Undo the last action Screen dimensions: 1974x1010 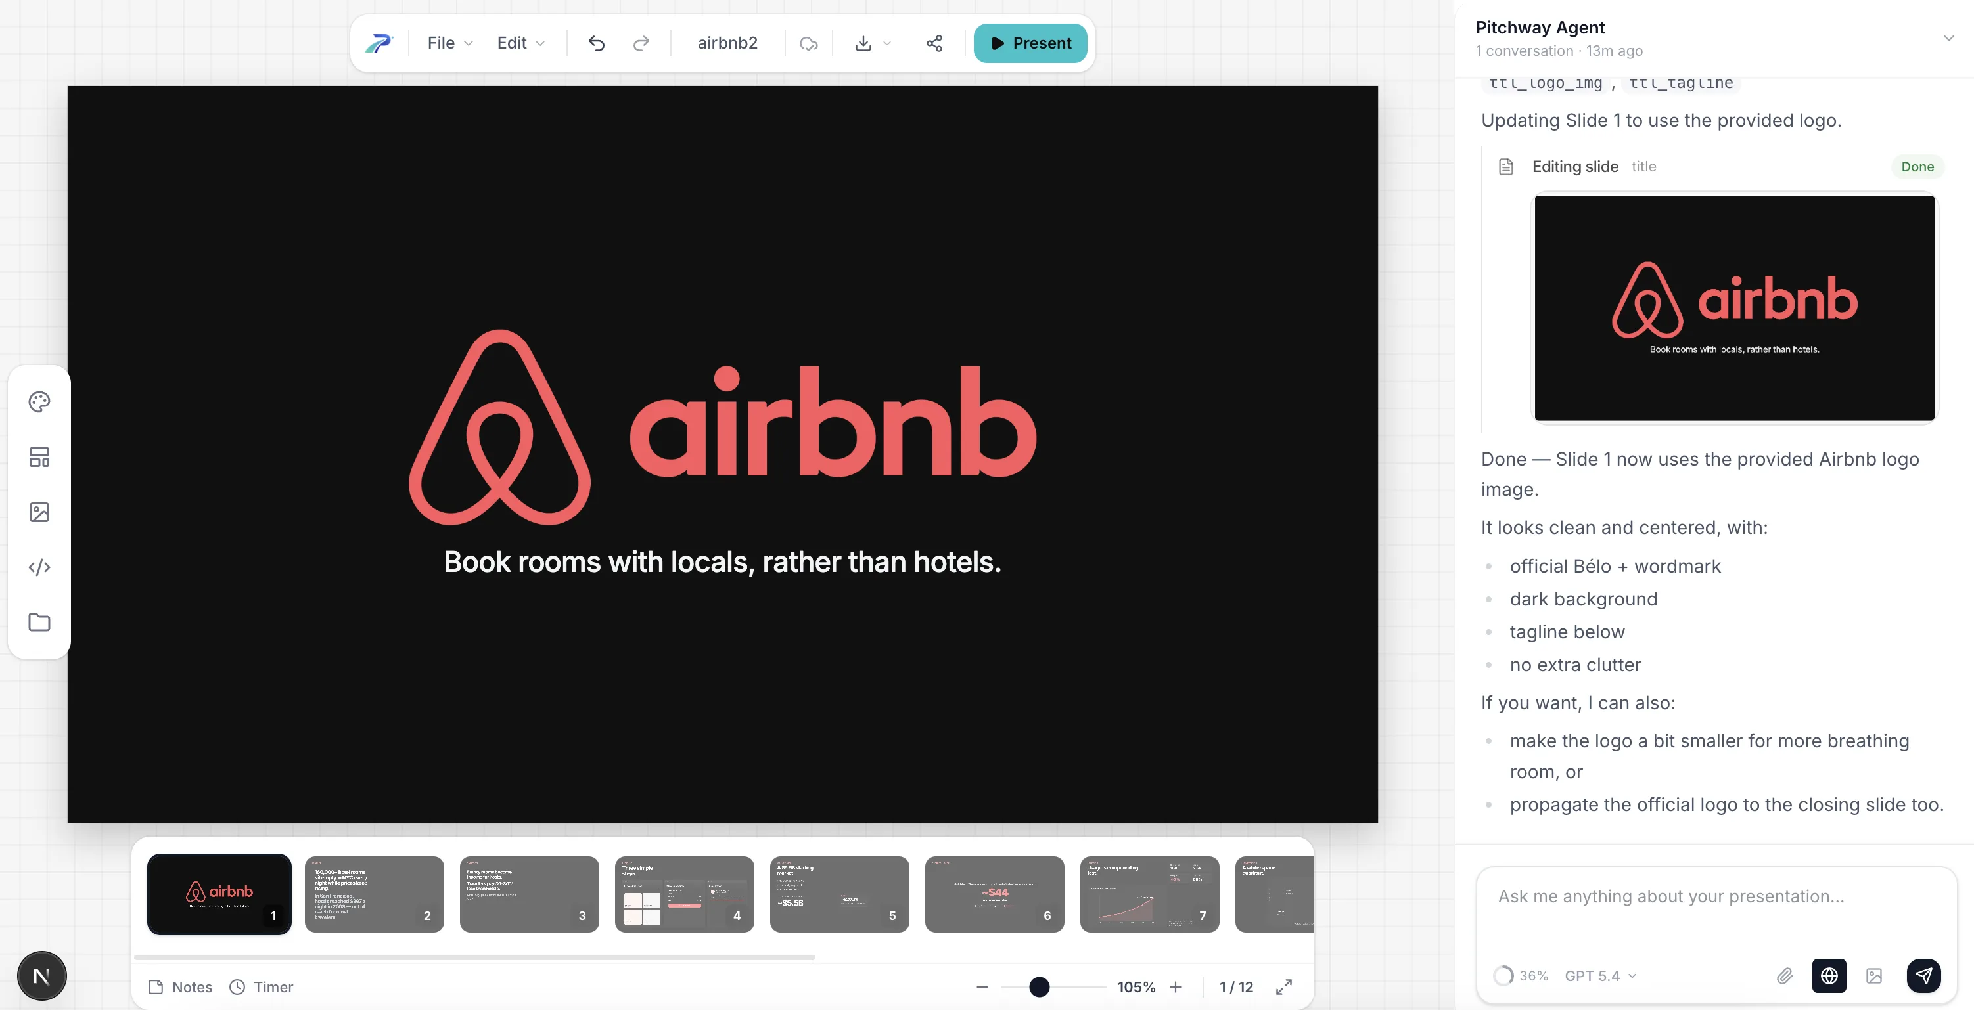pos(596,43)
